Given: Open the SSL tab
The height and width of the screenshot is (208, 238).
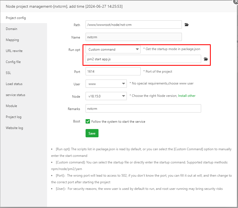Looking at the screenshot, I should 8,73.
